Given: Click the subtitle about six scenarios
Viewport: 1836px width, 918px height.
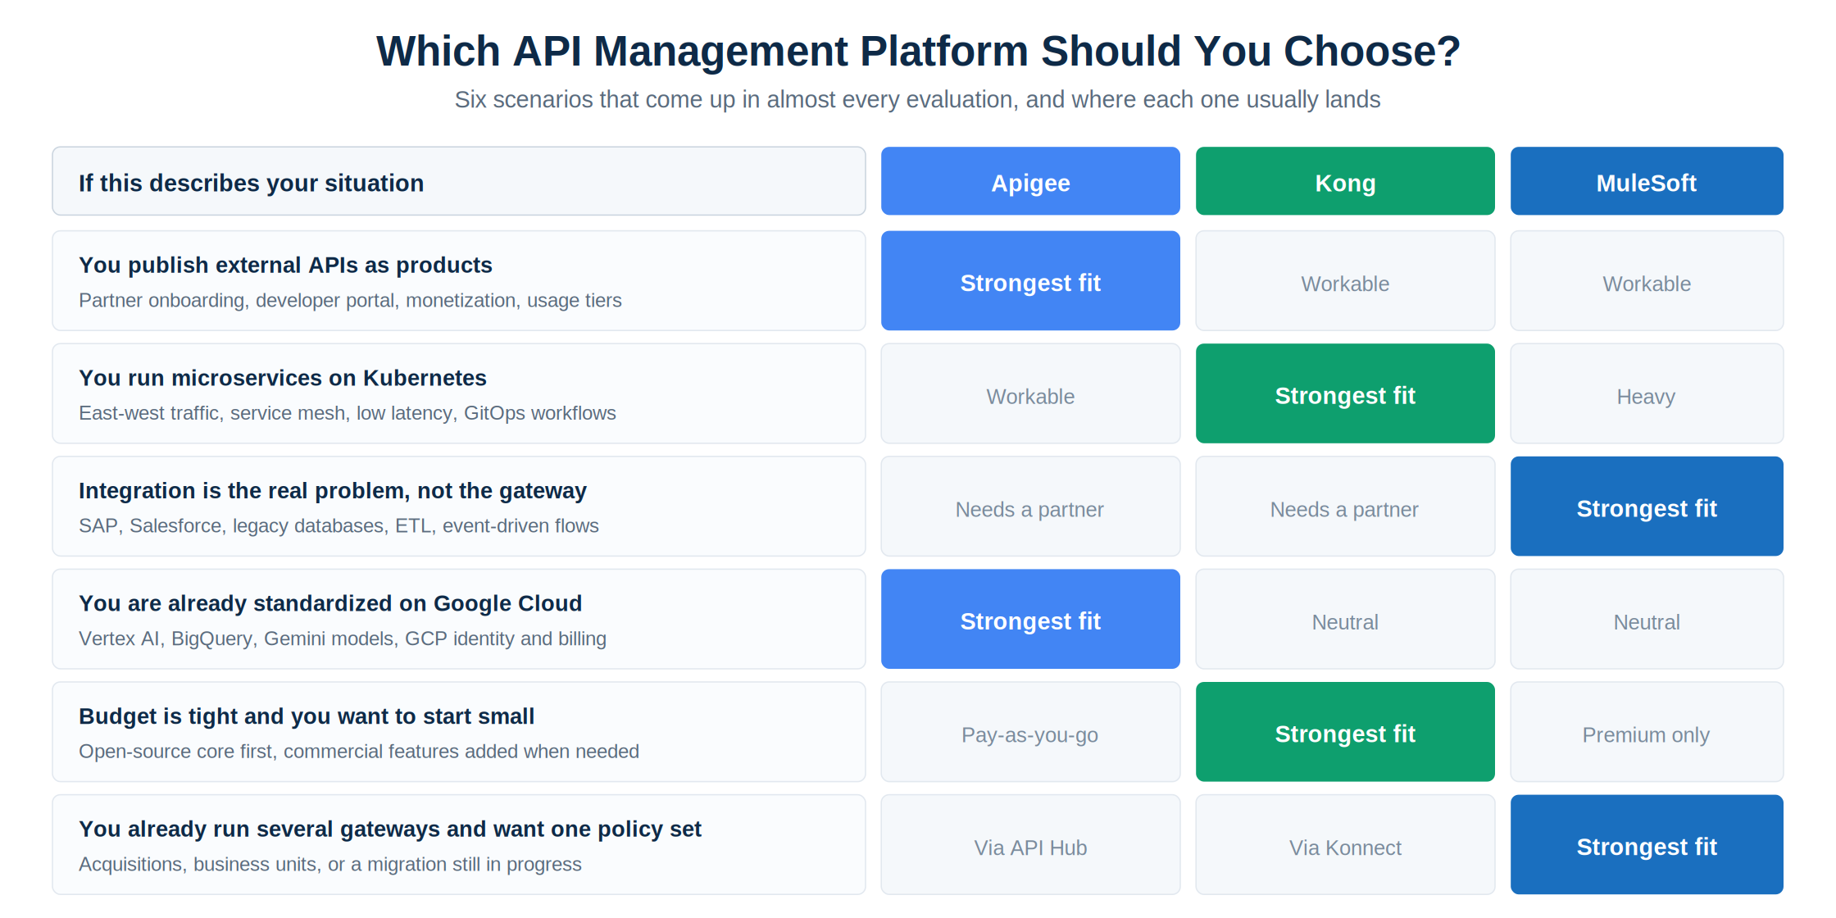Looking at the screenshot, I should tap(917, 99).
